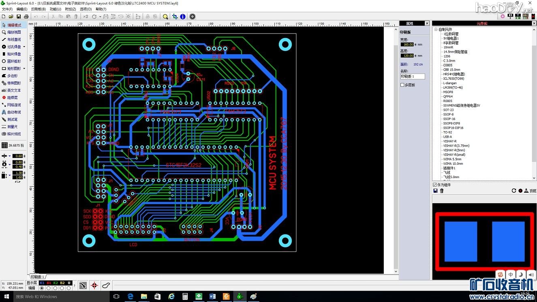The image size is (537, 302).
Task: Select the 缩放视图 zoom tool
Action: point(14,32)
